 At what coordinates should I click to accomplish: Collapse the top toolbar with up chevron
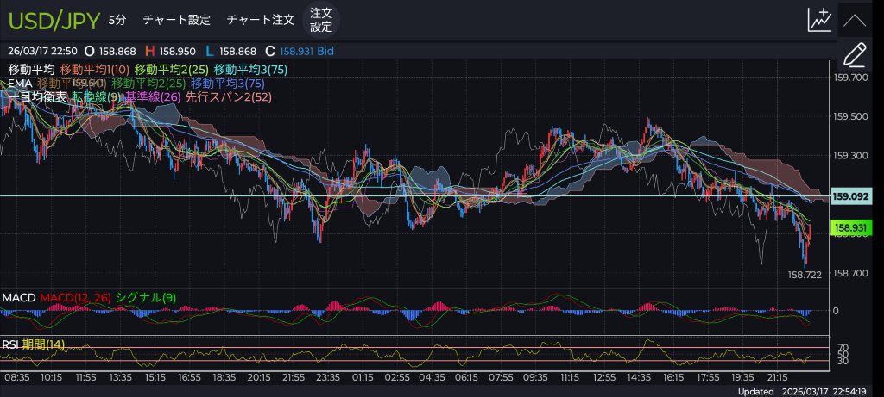854,20
